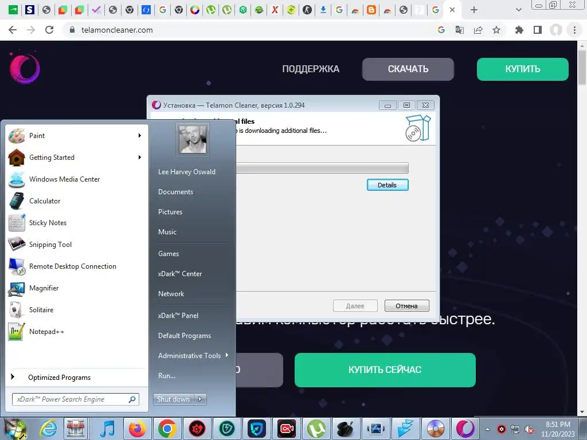Click the Share this page icon
This screenshot has width=587, height=440.
pyautogui.click(x=478, y=30)
